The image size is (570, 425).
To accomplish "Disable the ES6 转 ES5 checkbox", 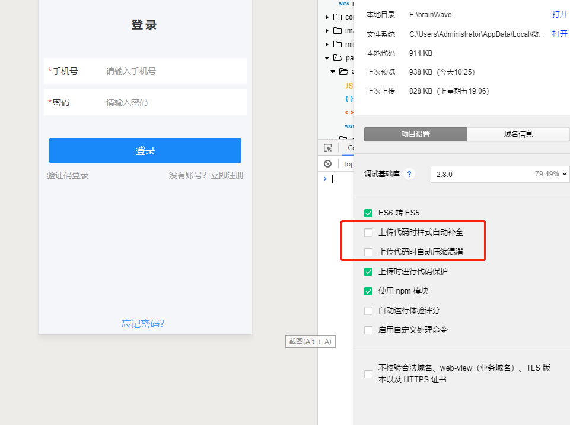I will point(368,213).
